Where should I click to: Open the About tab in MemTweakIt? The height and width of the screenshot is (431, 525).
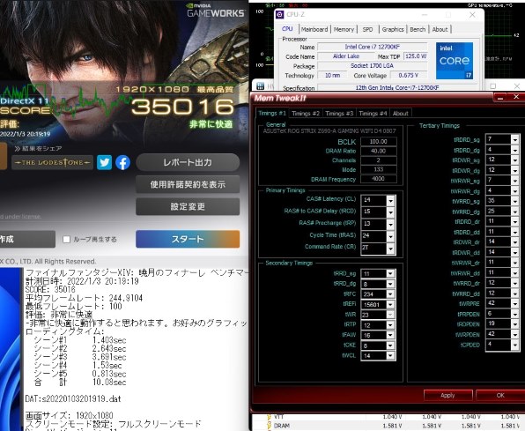(x=401, y=114)
